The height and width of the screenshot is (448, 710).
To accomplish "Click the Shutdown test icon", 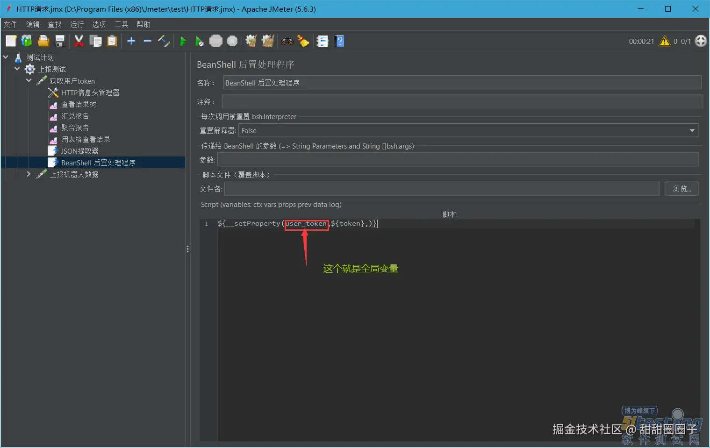I will pos(232,41).
